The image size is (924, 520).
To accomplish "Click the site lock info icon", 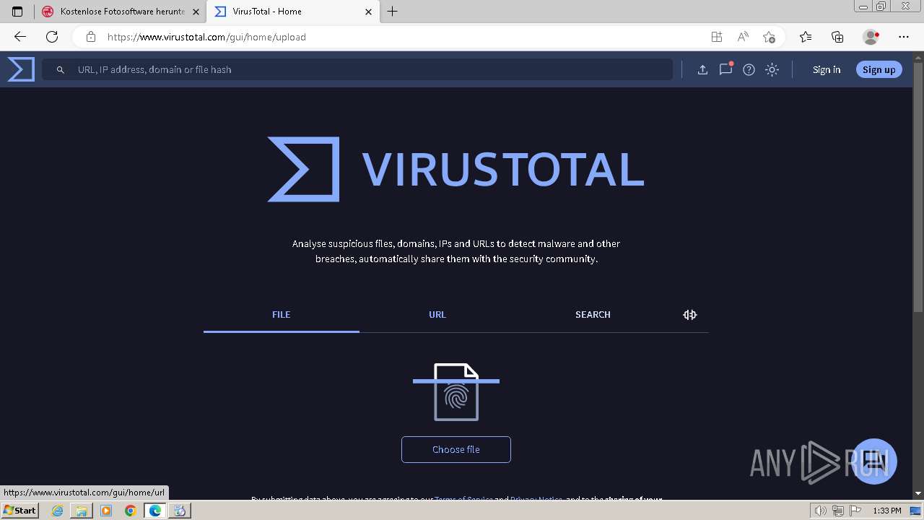I will click(x=90, y=37).
